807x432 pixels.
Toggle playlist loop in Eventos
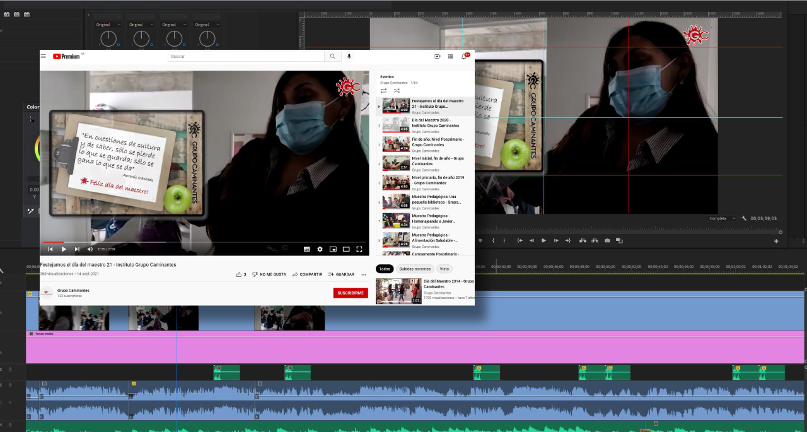tap(383, 91)
